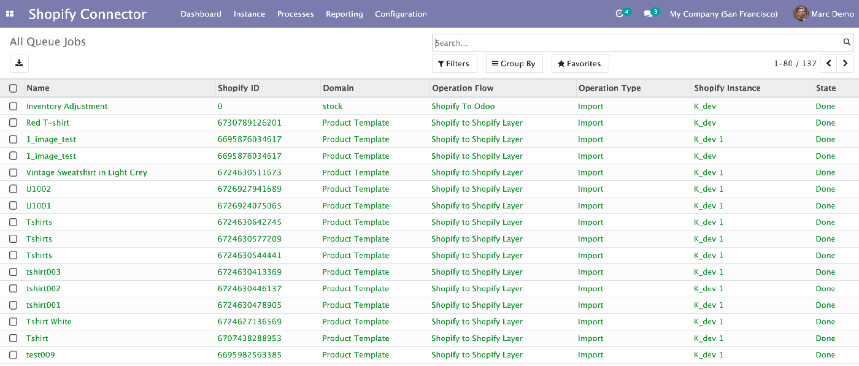The image size is (859, 366).
Task: Click Shopify ID 6695982563385
Action: (x=249, y=354)
